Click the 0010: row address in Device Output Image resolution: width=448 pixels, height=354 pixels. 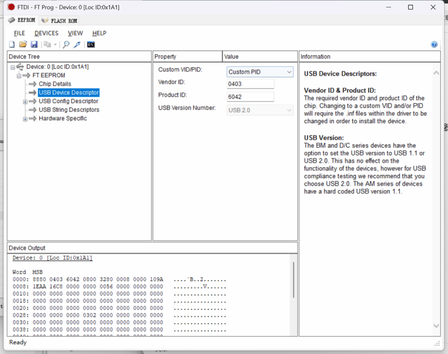pos(21,294)
